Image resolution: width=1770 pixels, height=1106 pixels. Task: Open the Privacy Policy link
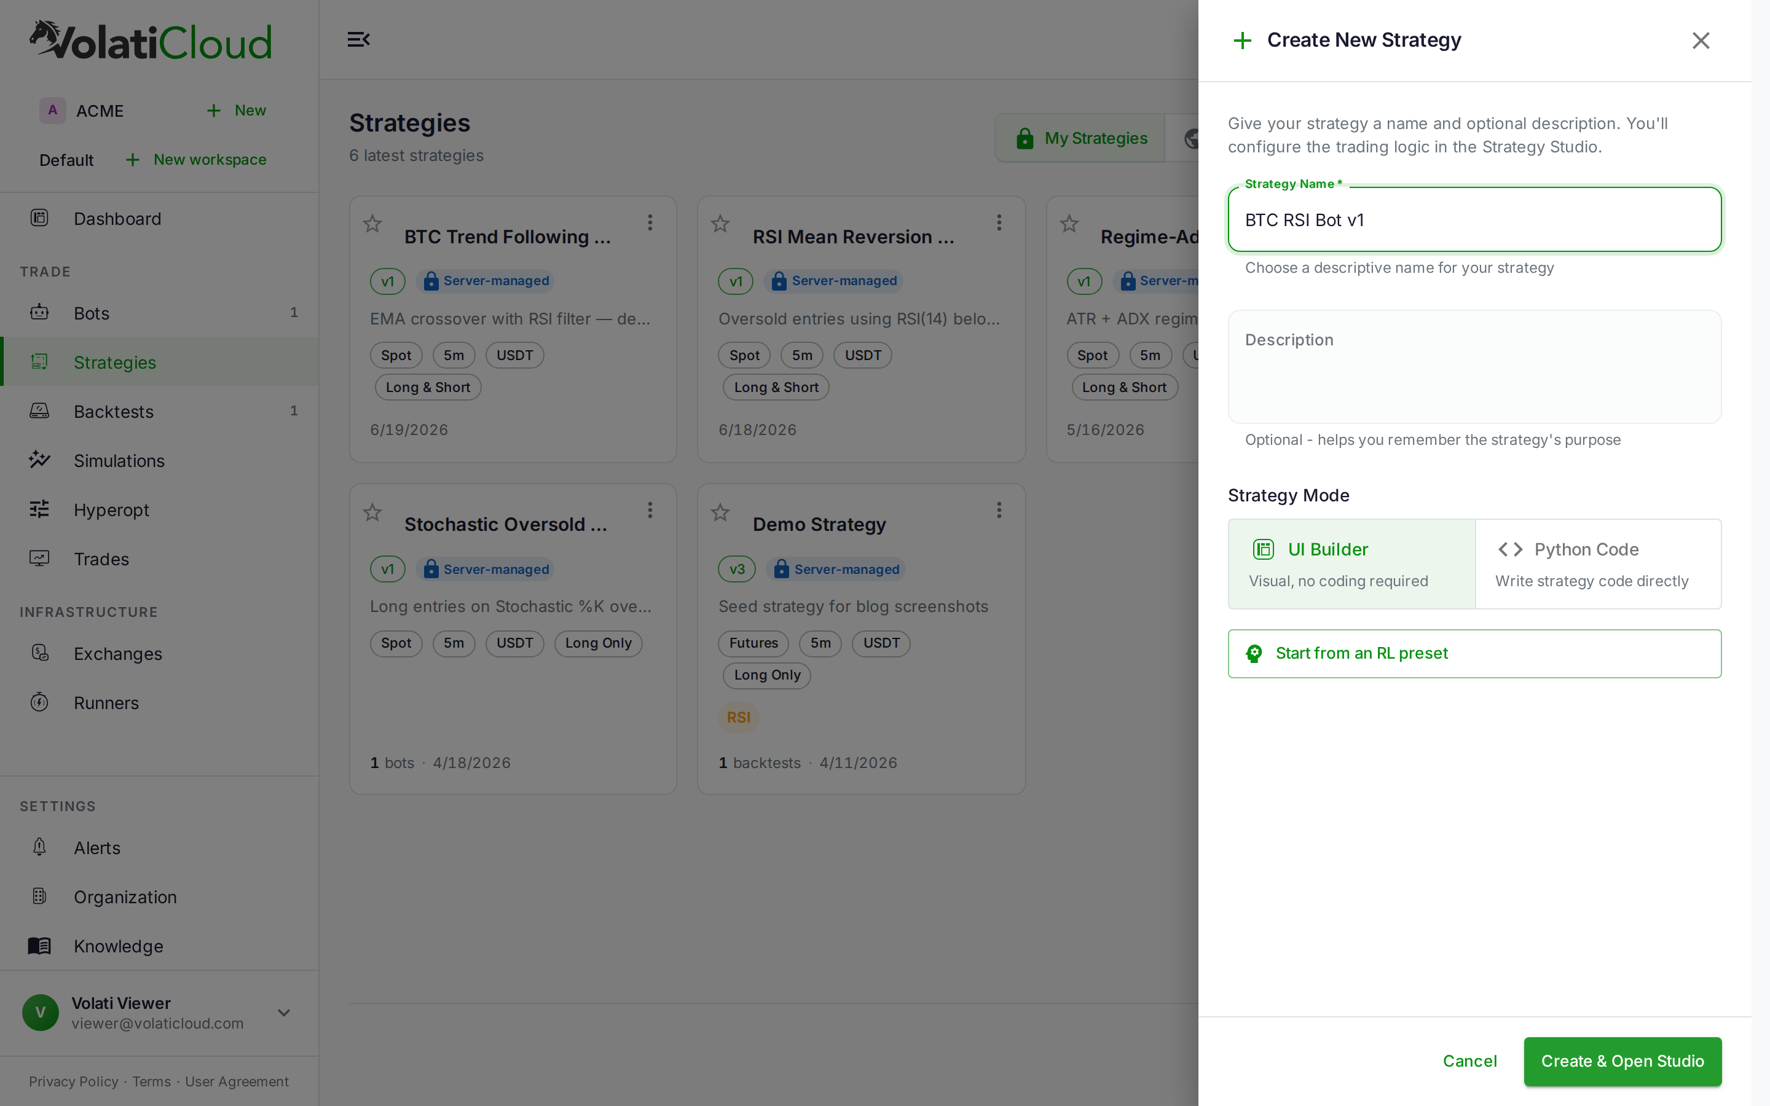click(x=73, y=1081)
